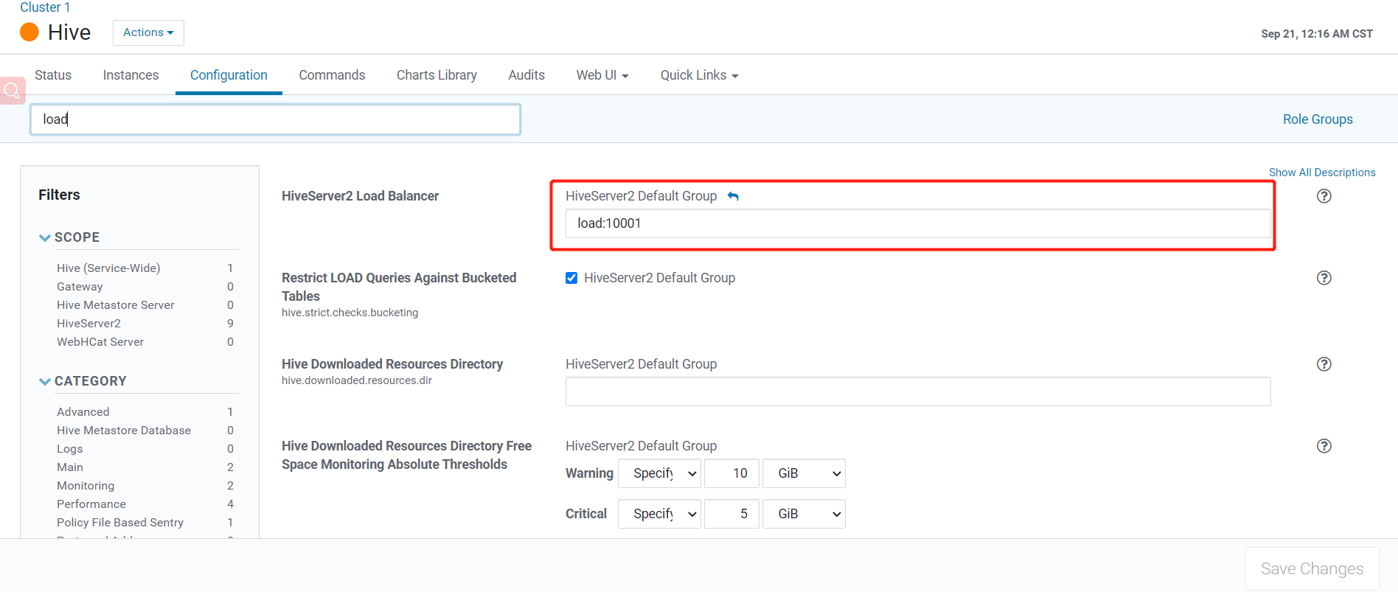Click the Critical threshold value field 5
The width and height of the screenshot is (1398, 592).
click(731, 514)
